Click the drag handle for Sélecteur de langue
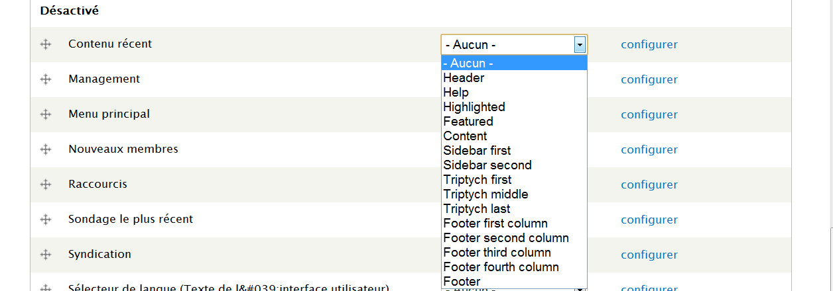 coord(46,288)
